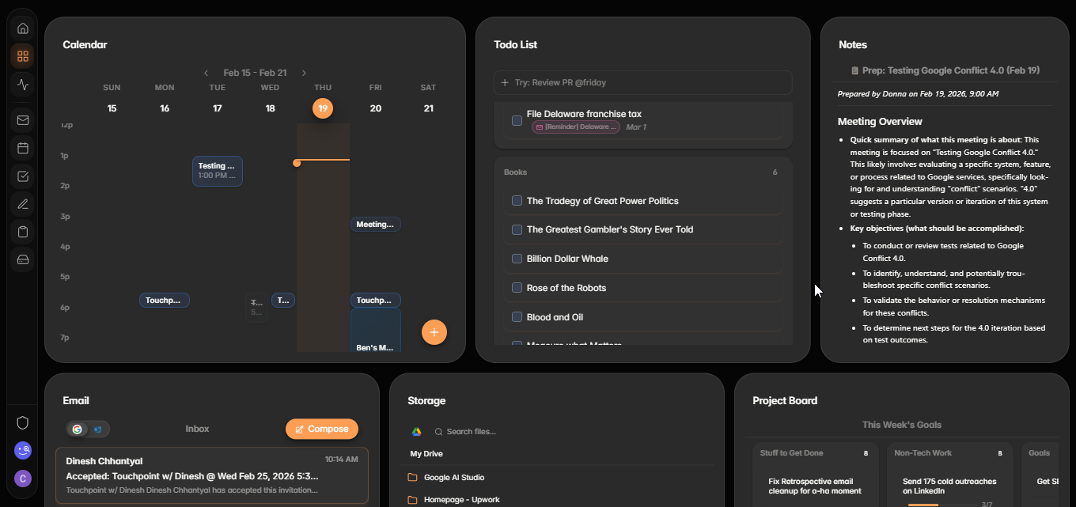This screenshot has height=507, width=1076.
Task: Mark 'File Delaware franchise tax' as done
Action: tap(517, 120)
